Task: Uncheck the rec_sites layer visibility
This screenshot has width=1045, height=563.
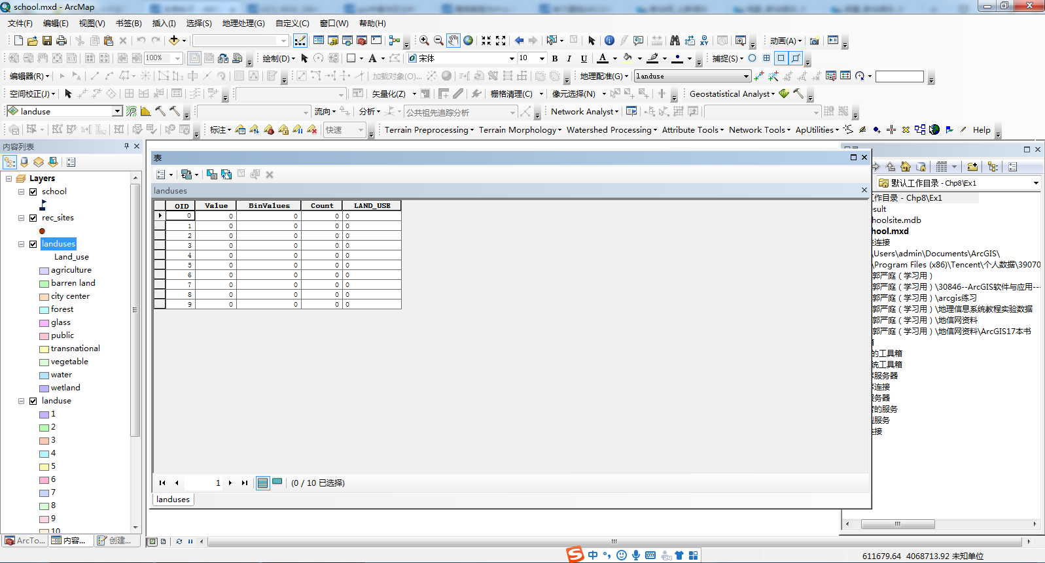Action: click(x=33, y=218)
